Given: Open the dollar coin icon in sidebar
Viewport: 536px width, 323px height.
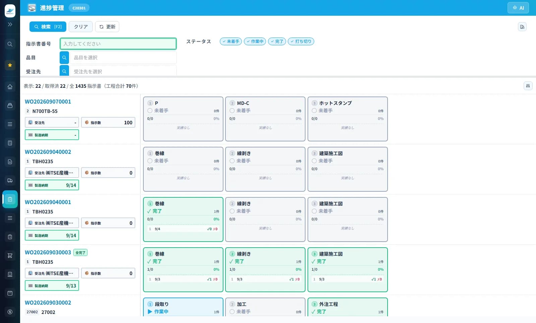Looking at the screenshot, I should point(10,312).
